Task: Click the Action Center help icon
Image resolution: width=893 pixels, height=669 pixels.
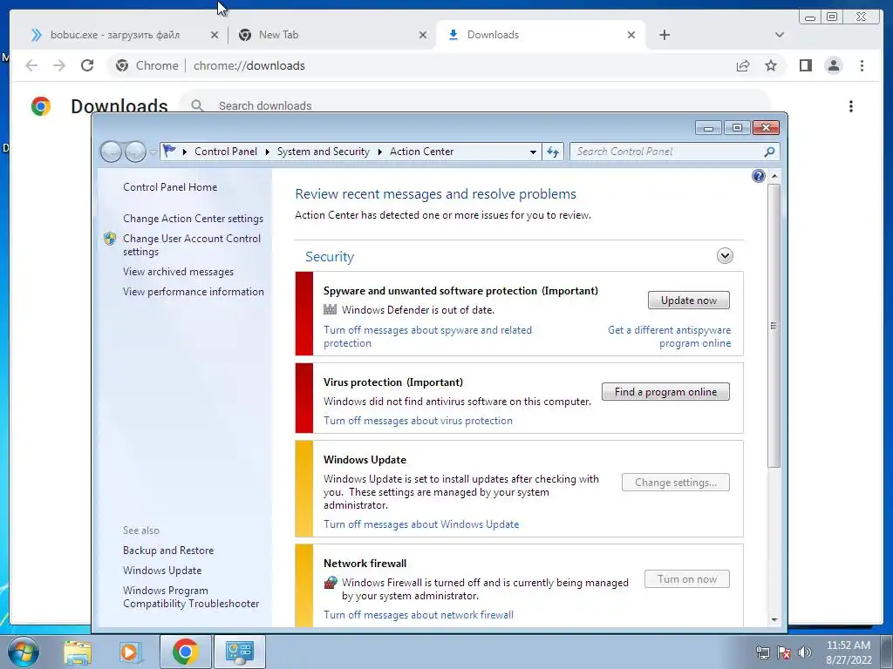Action: (x=758, y=176)
